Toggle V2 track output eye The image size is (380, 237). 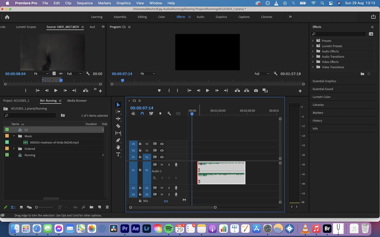click(162, 150)
